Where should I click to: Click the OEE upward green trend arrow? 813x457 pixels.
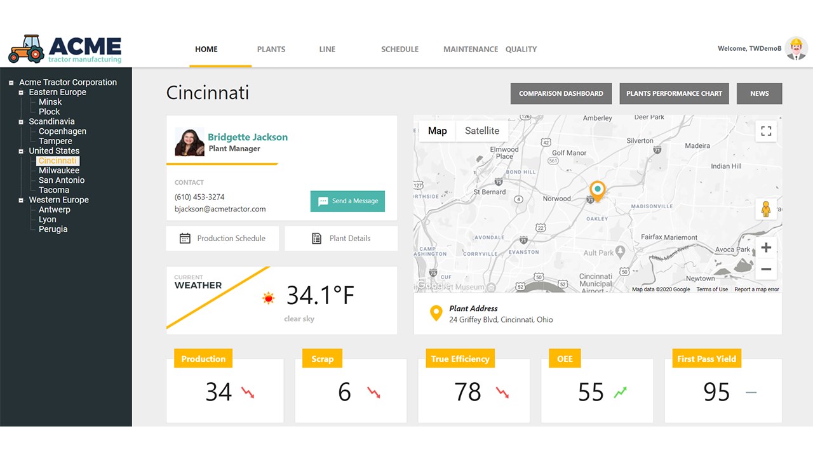pos(620,392)
